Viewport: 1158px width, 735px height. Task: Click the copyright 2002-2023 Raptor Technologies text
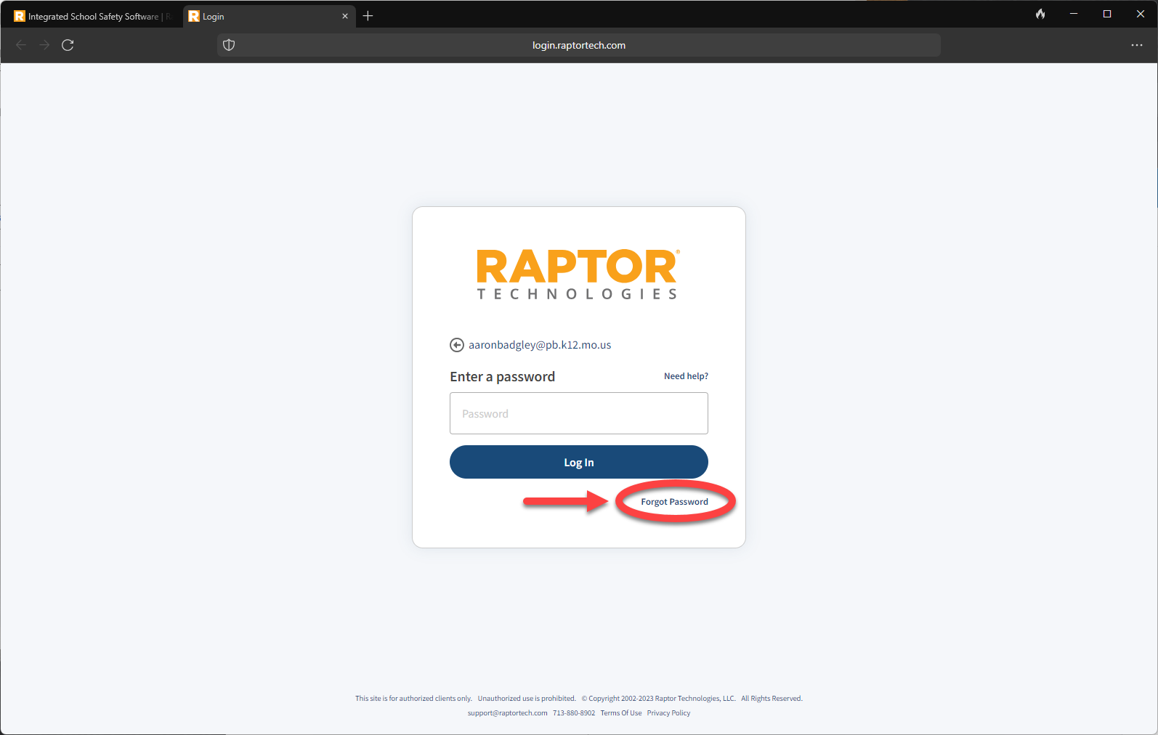pyautogui.click(x=658, y=699)
